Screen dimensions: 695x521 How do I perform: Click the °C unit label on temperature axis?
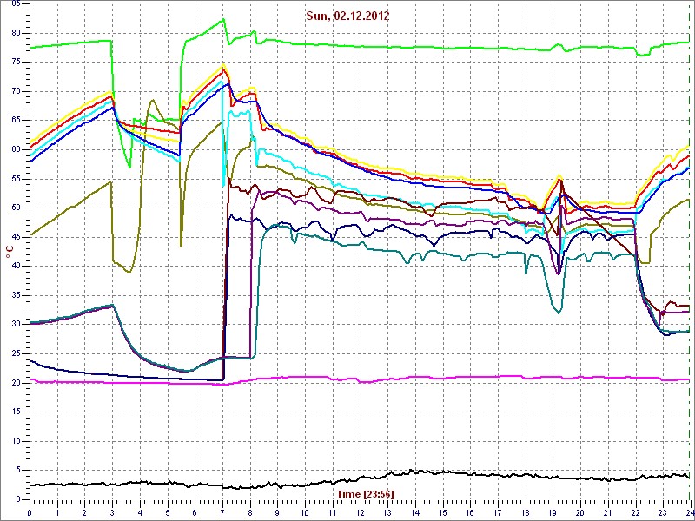[x=9, y=253]
